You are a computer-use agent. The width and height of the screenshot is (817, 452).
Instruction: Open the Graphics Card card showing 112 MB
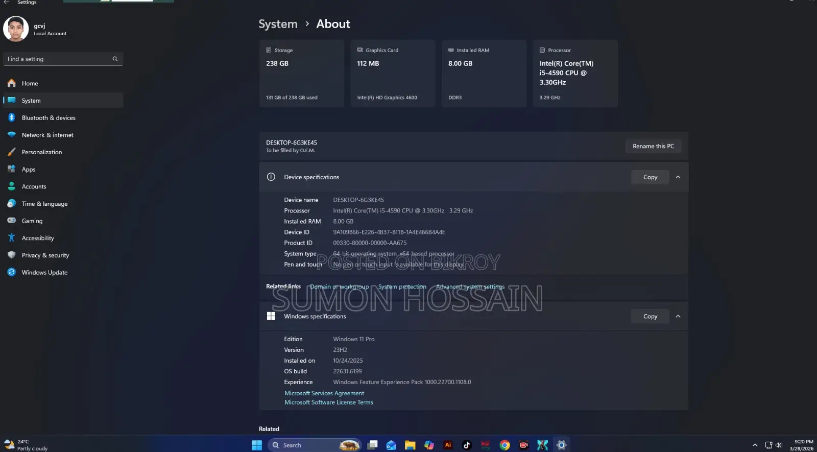[x=393, y=74]
